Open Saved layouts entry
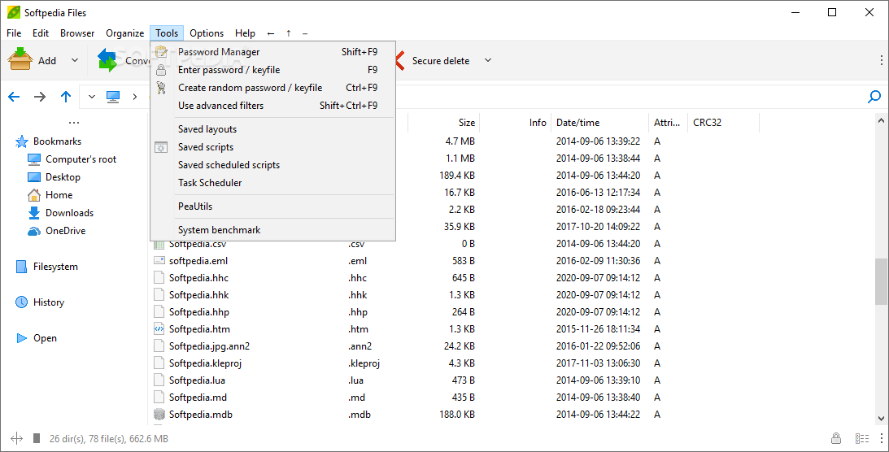This screenshot has height=452, width=889. point(272,129)
